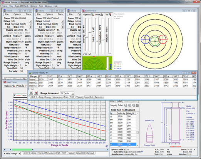Image resolution: width=201 pixels, height=159 pixels.
Task: Click registered symbol icon beside Superformance GMX
Action: (142, 151)
